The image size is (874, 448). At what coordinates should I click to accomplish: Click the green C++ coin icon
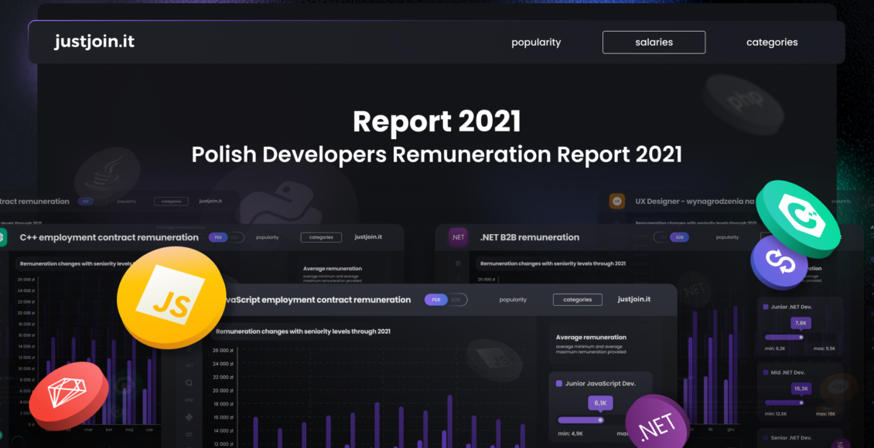tap(797, 219)
